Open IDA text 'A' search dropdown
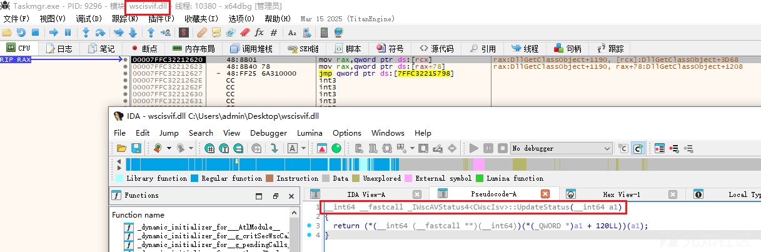 pyautogui.click(x=303, y=148)
